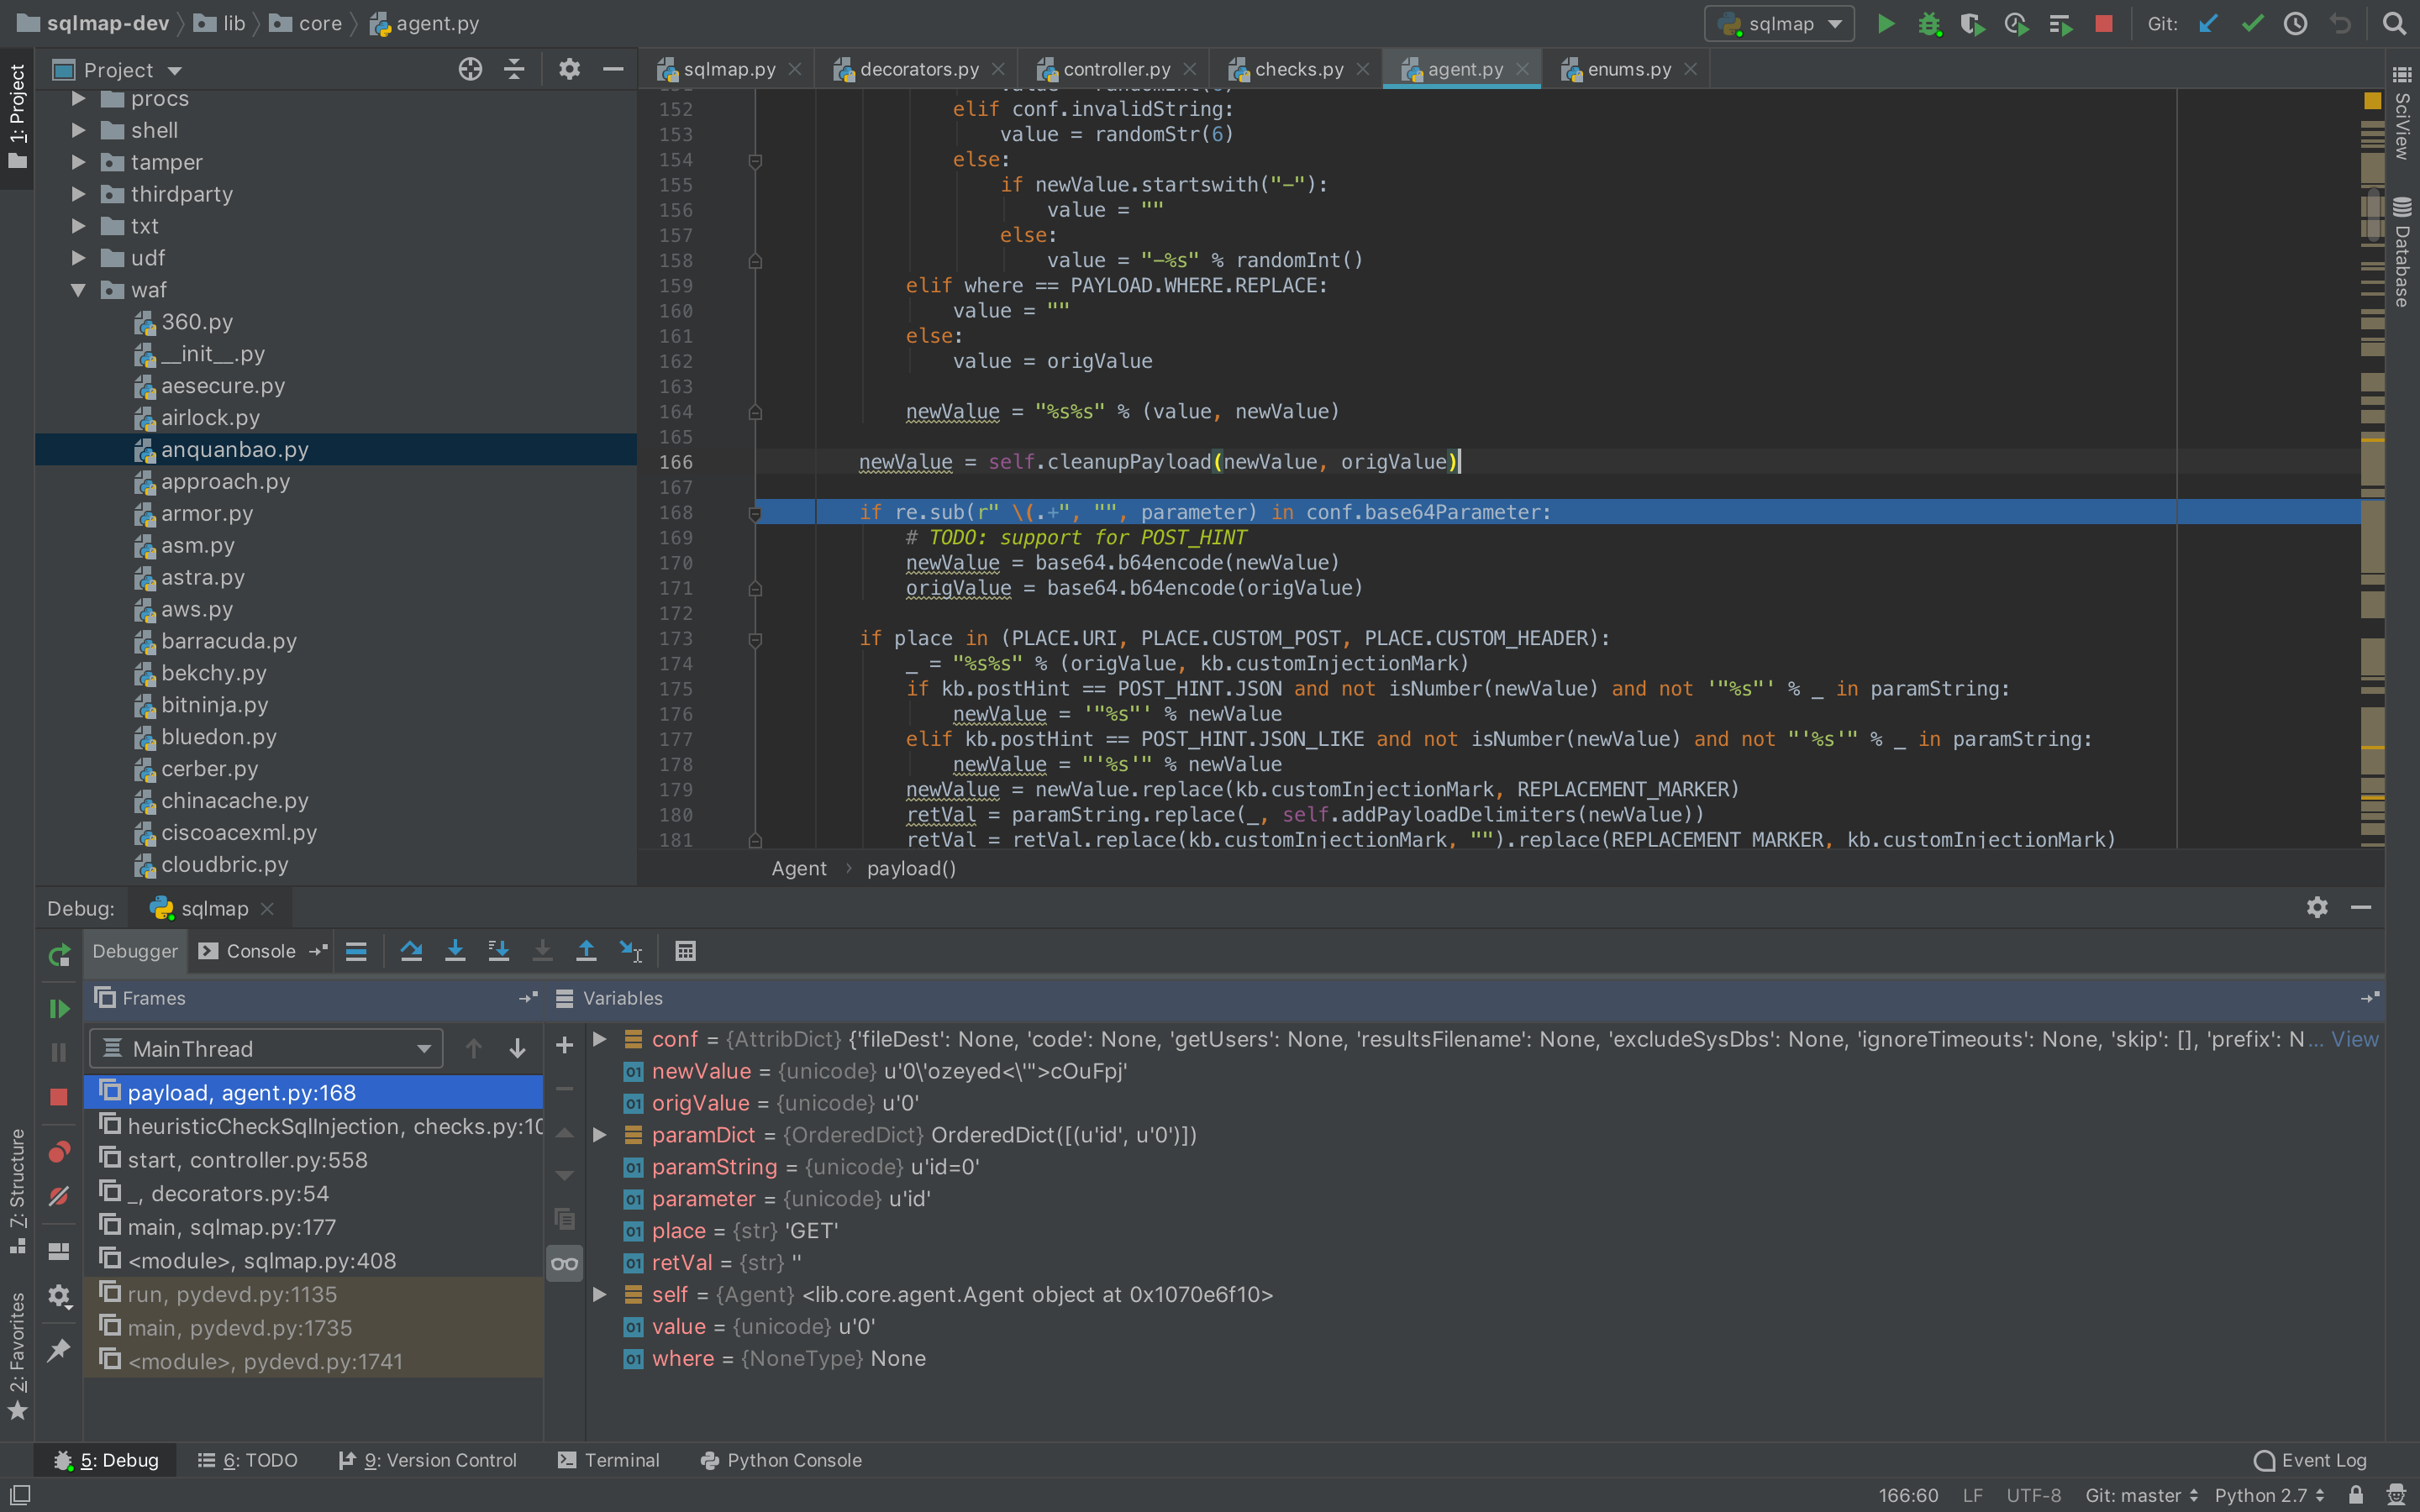Collapse the waf folder in Project tree
Image resolution: width=2420 pixels, height=1512 pixels.
point(79,290)
